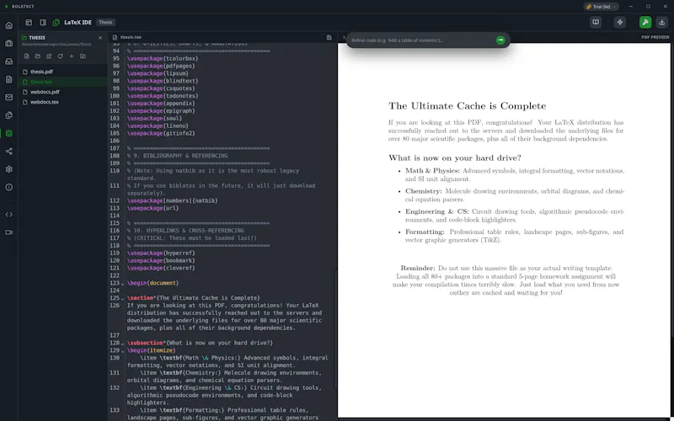Collapse the \section fold at line 125

(122, 299)
